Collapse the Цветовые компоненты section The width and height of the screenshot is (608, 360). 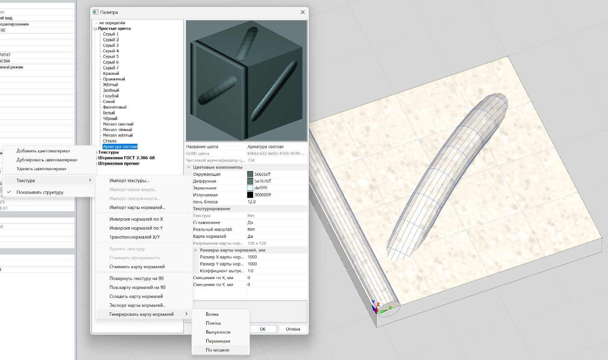coord(189,167)
